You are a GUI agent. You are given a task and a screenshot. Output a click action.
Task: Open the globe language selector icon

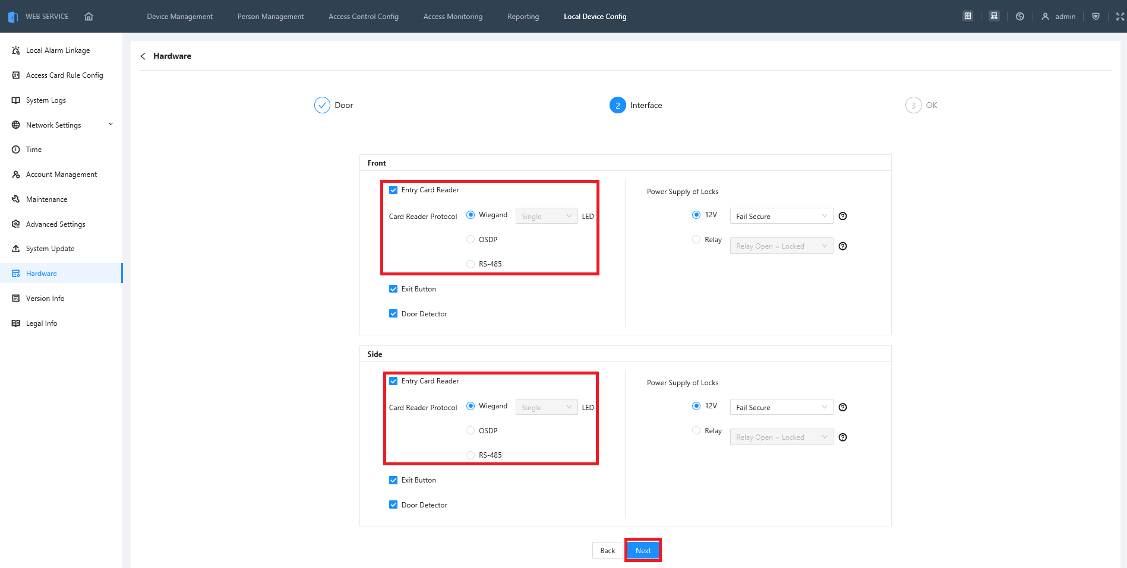pos(1020,17)
